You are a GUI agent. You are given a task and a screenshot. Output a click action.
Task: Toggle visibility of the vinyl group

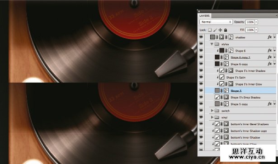click(201, 117)
